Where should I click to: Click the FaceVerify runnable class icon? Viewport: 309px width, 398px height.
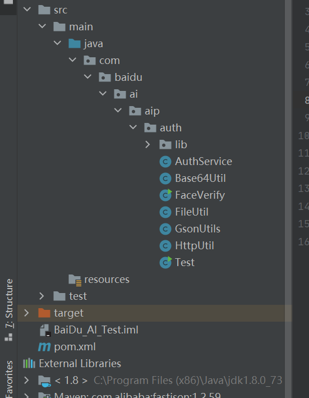tap(165, 195)
